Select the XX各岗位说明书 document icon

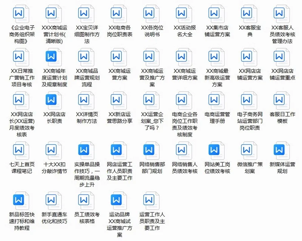pos(151,14)
